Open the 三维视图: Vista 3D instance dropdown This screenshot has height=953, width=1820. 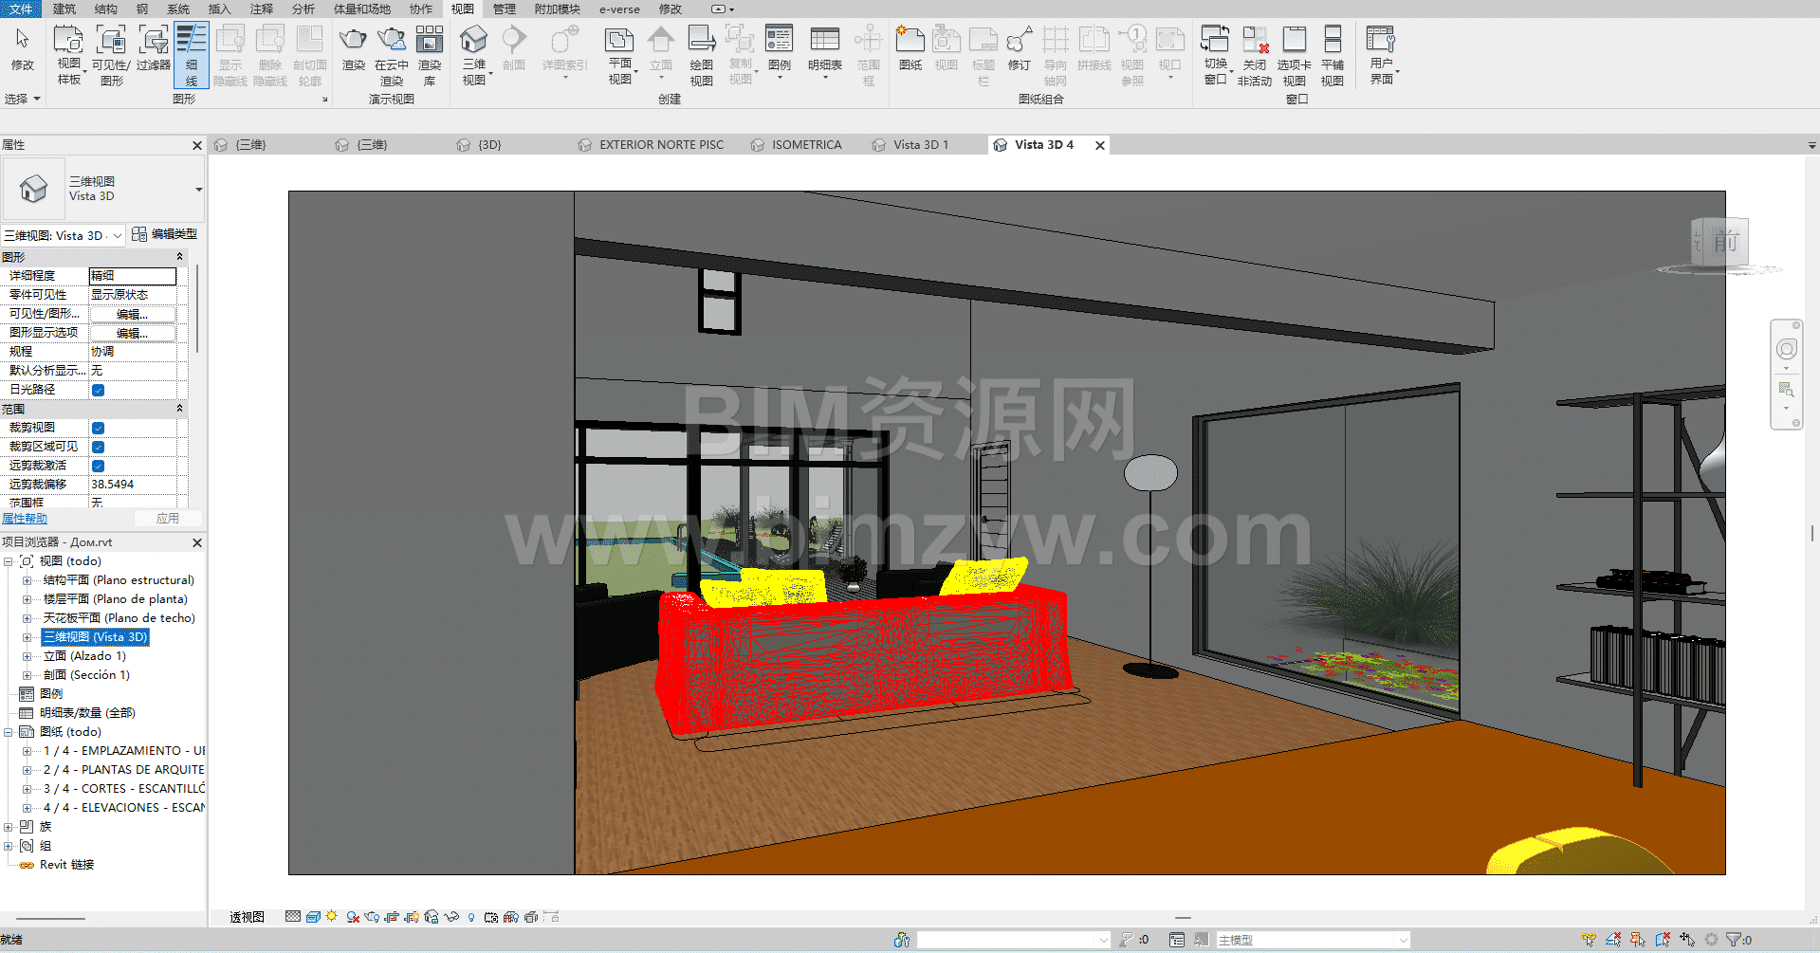(118, 235)
